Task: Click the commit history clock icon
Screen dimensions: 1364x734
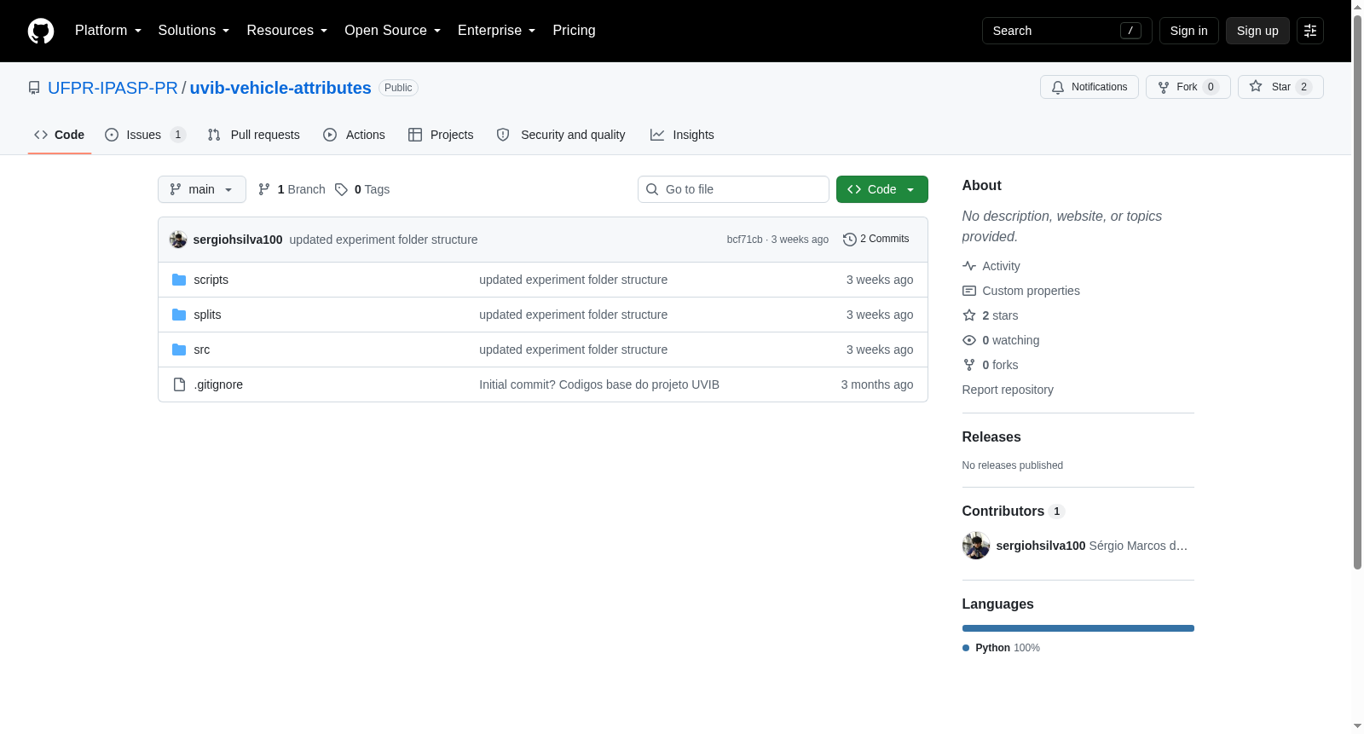Action: pyautogui.click(x=849, y=240)
